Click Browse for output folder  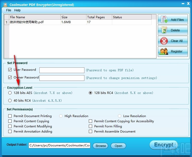tap(101, 146)
